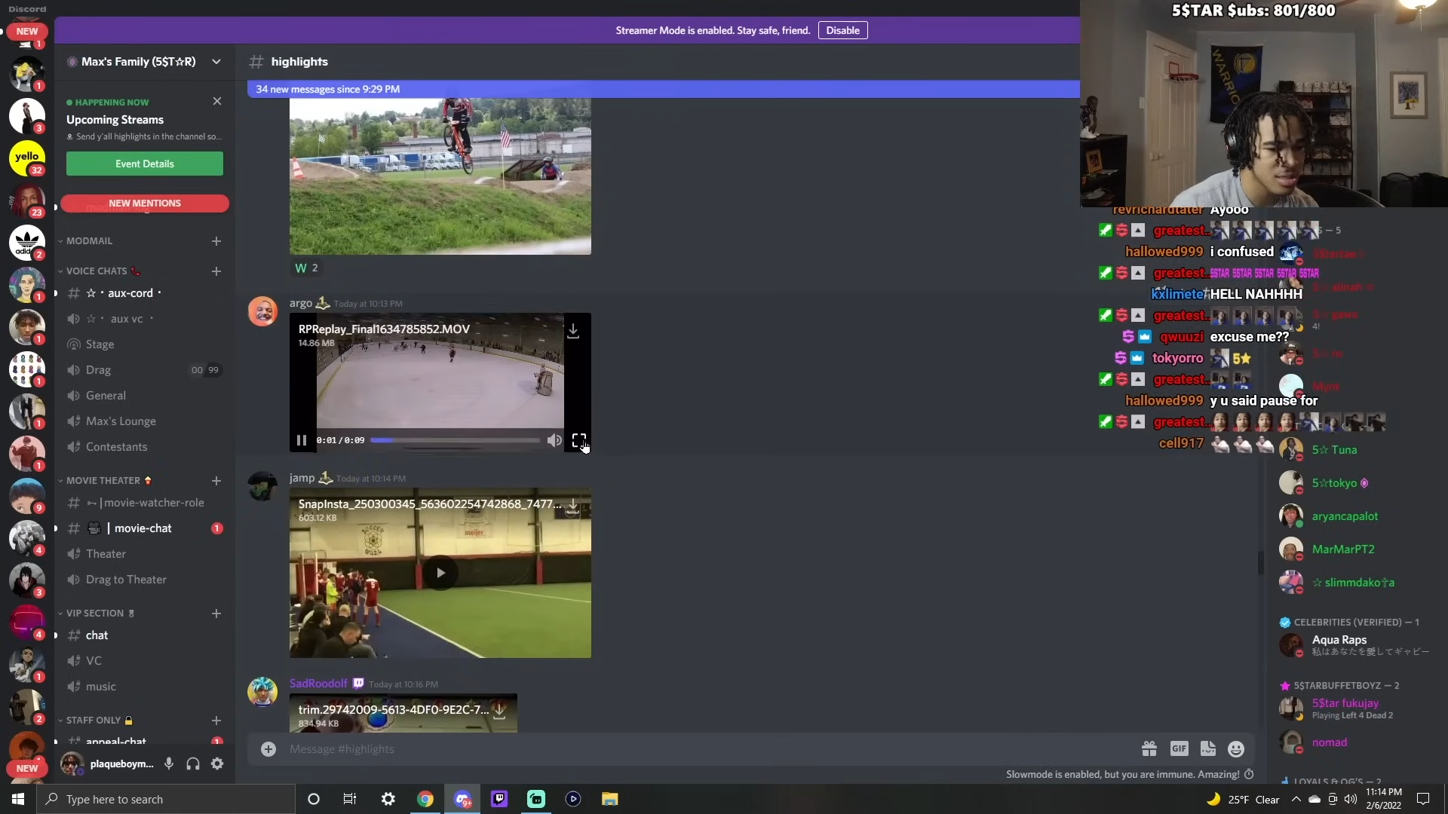Jump to new mentions

[x=145, y=203]
